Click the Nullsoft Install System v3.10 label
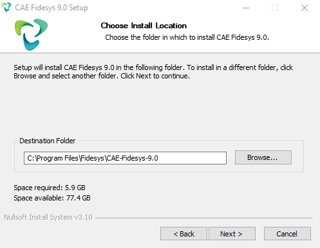 [x=48, y=217]
